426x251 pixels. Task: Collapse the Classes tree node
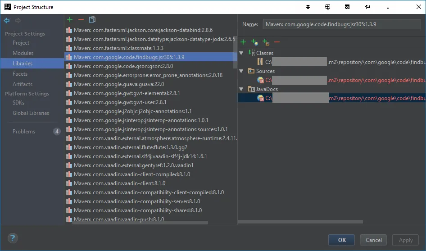coord(241,53)
